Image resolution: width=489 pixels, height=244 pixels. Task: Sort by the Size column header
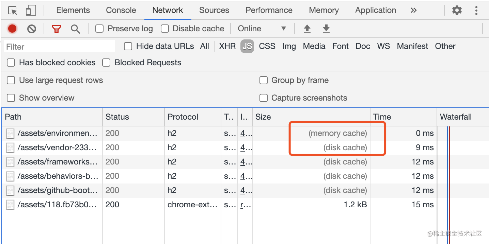(x=311, y=117)
